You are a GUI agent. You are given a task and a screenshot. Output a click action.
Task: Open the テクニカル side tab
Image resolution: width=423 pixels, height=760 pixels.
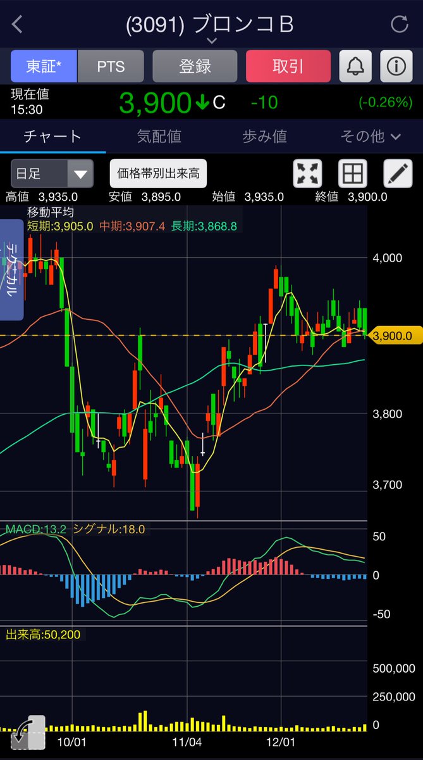(x=11, y=269)
